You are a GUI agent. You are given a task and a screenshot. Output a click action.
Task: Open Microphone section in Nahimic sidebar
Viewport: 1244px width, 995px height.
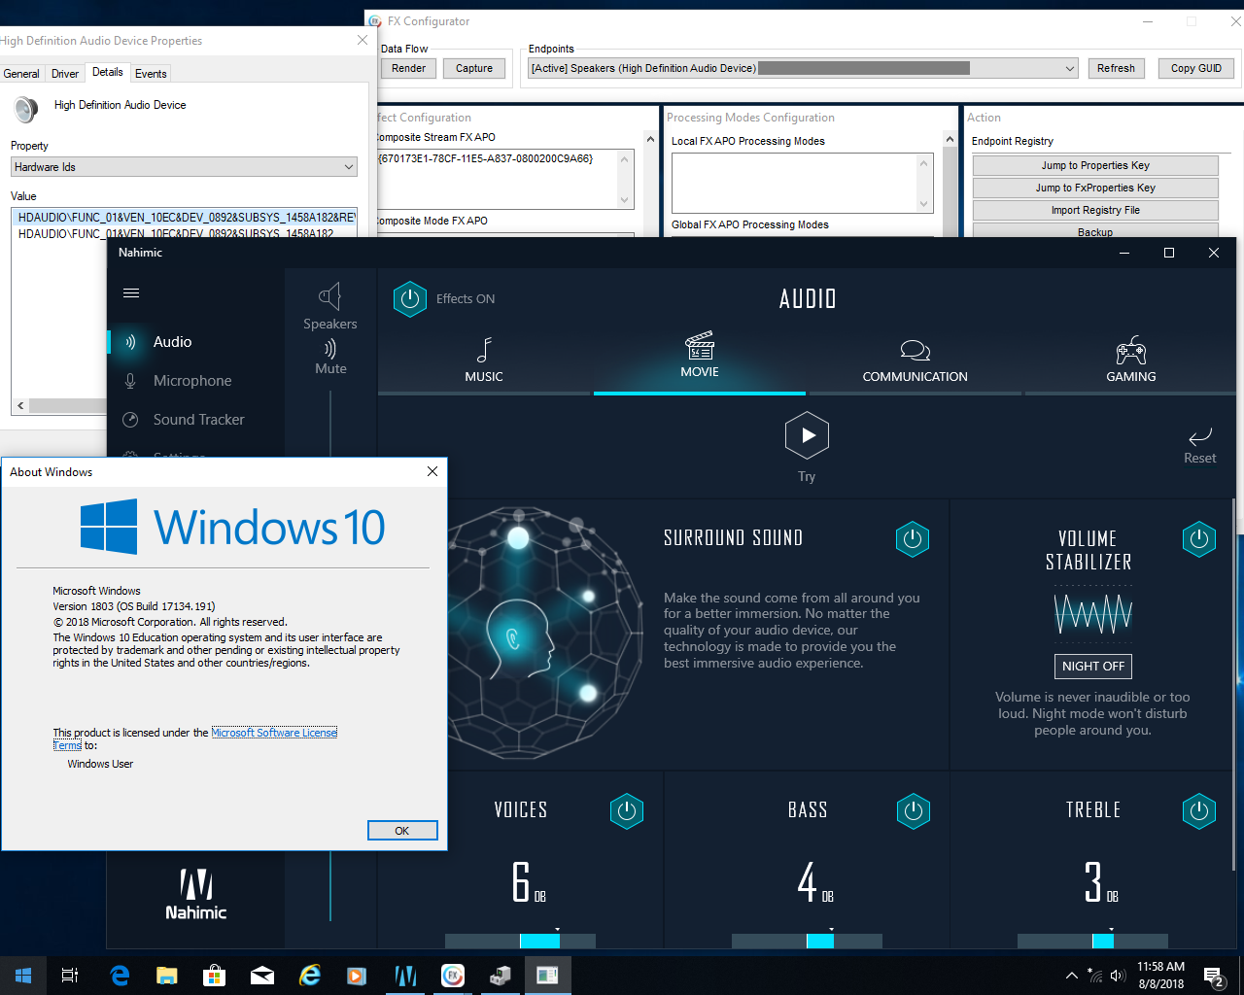click(194, 381)
